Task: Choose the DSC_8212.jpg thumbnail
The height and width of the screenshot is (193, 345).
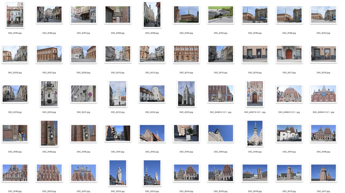Action: click(x=152, y=54)
